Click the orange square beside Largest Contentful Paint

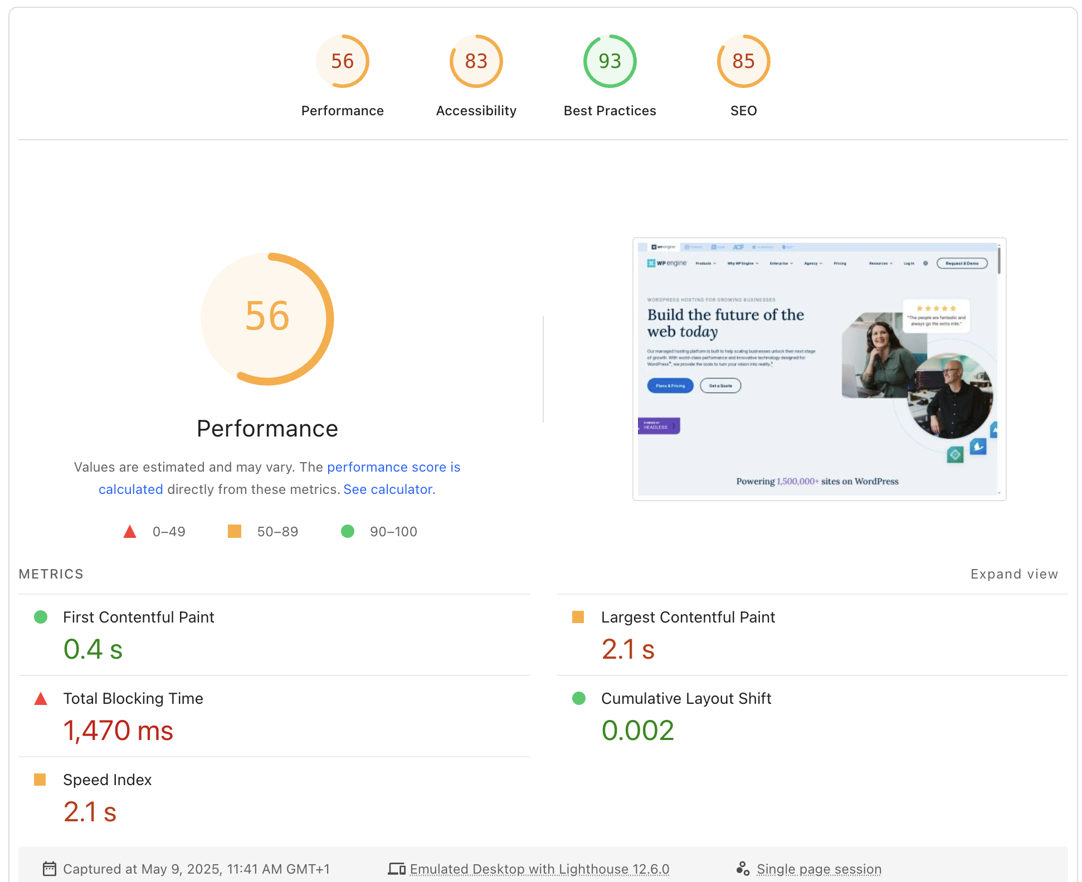tap(578, 617)
